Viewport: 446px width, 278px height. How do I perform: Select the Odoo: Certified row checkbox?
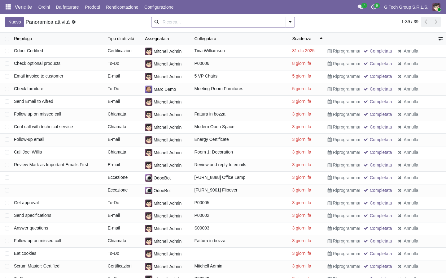tap(7, 51)
